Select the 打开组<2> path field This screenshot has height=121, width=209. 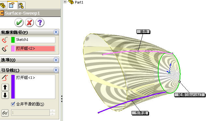(x=35, y=49)
